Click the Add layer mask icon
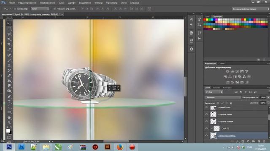Viewport: 270px width, 151px height. [243, 141]
